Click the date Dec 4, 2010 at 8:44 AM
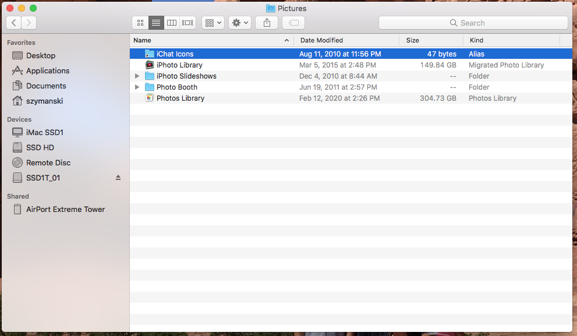 pos(338,76)
